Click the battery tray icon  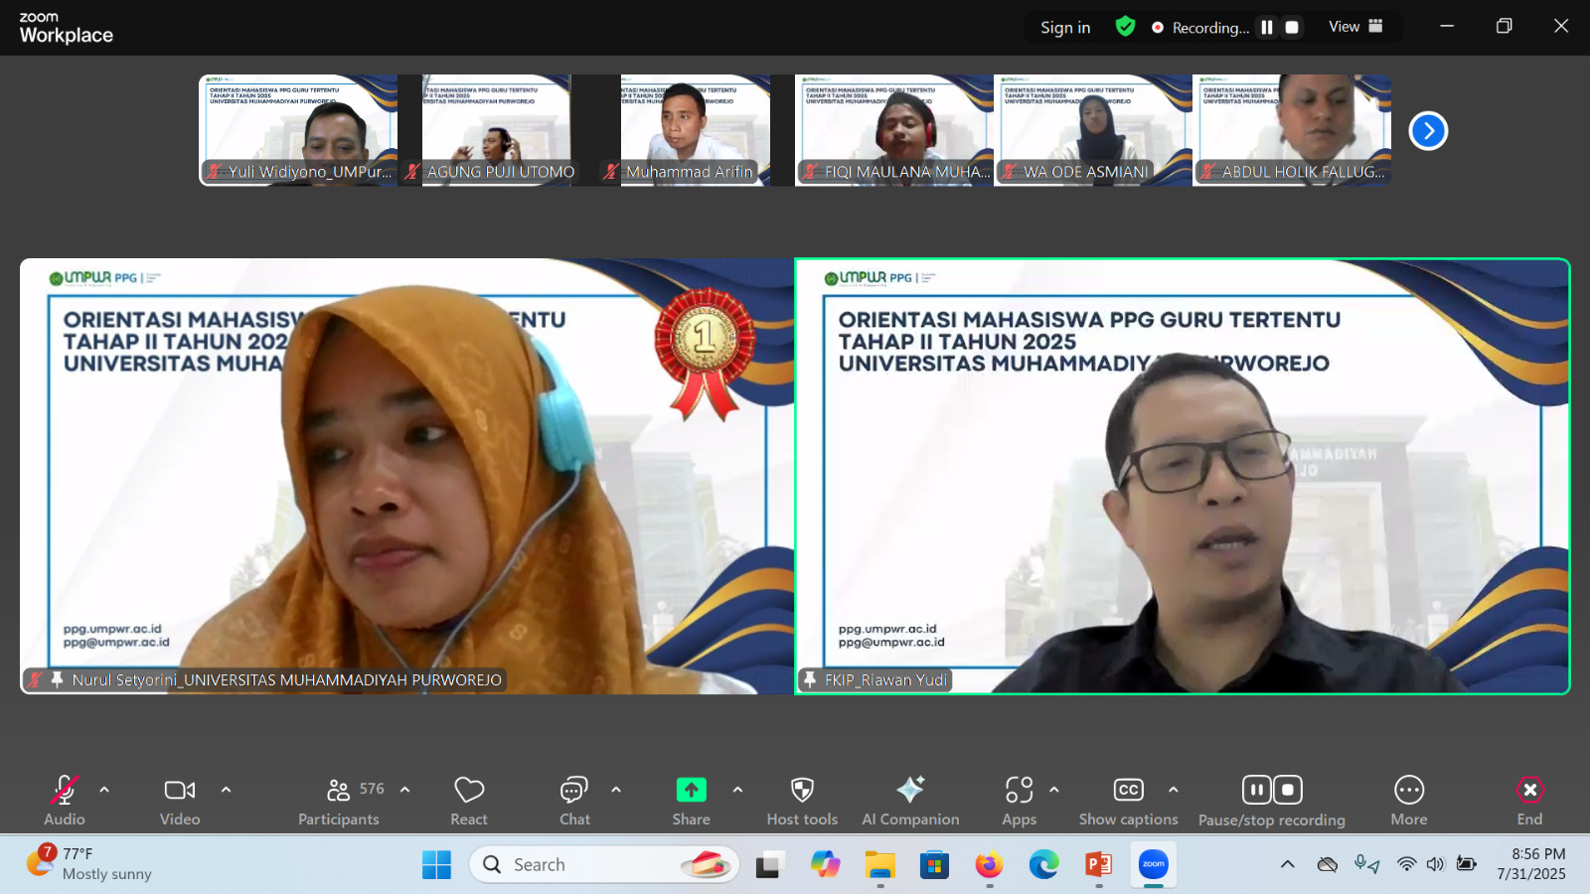tap(1466, 864)
